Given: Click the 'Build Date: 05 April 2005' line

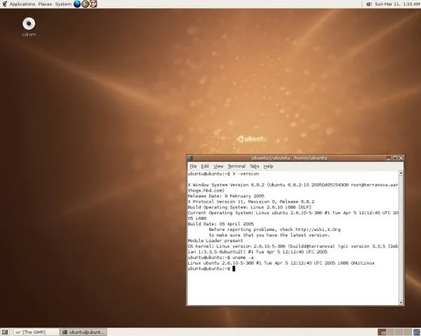Looking at the screenshot, I should (221, 224).
